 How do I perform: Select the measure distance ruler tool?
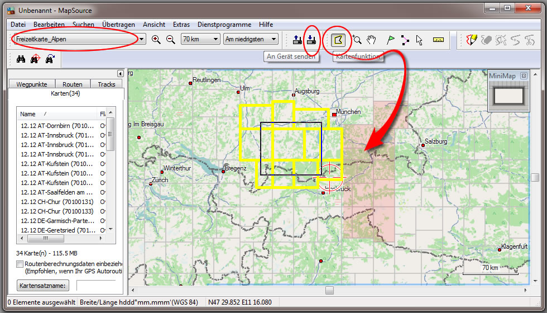(438, 40)
